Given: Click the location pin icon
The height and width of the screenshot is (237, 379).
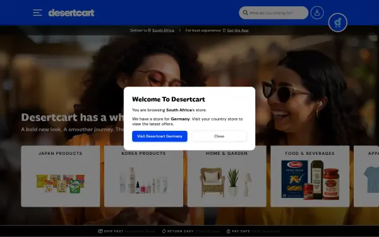Looking at the screenshot, I should pyautogui.click(x=149, y=30).
